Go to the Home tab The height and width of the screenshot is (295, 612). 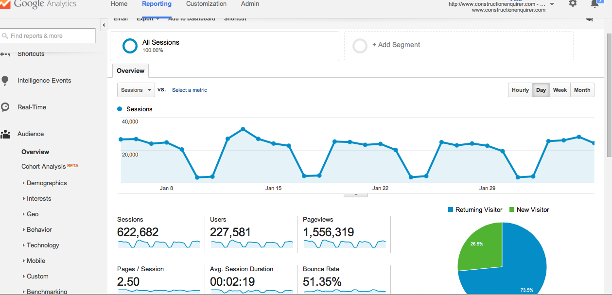click(119, 4)
